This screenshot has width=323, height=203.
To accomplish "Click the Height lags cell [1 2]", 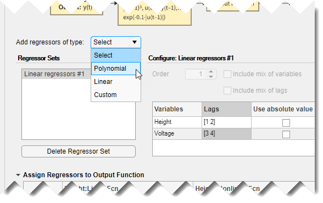I will tap(226, 122).
